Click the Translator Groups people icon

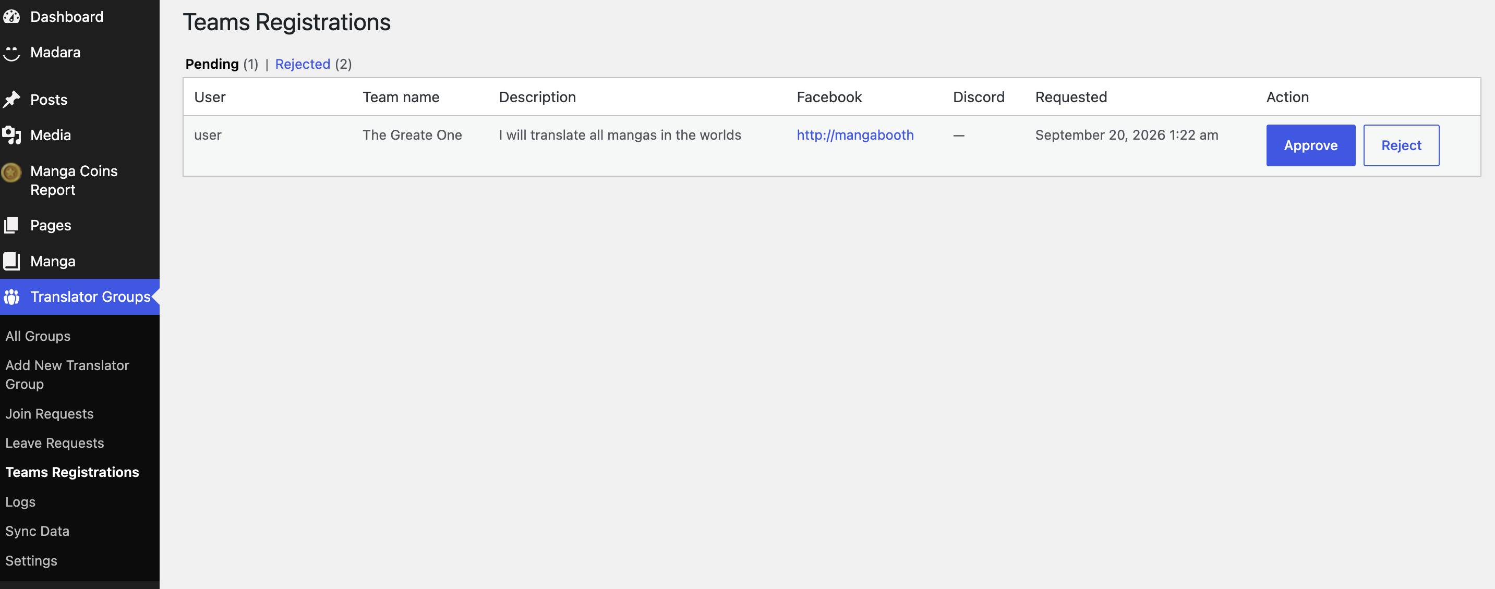pos(11,297)
